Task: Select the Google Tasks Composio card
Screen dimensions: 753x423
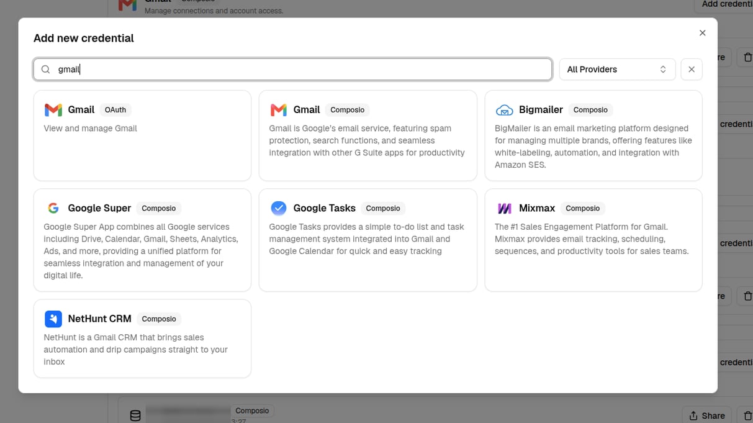Action: click(367, 240)
